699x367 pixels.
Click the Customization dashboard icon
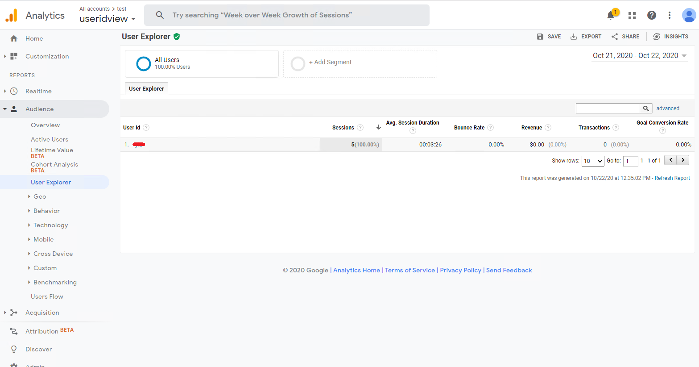[14, 56]
